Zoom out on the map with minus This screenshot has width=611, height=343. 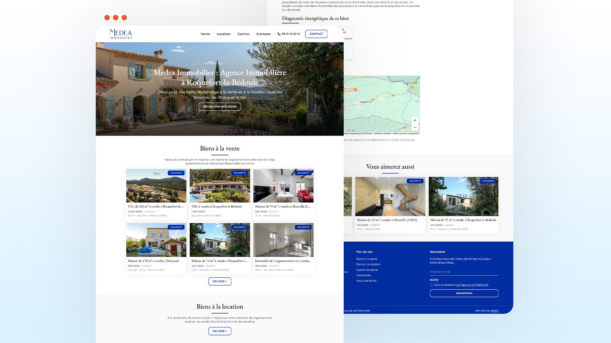(415, 127)
